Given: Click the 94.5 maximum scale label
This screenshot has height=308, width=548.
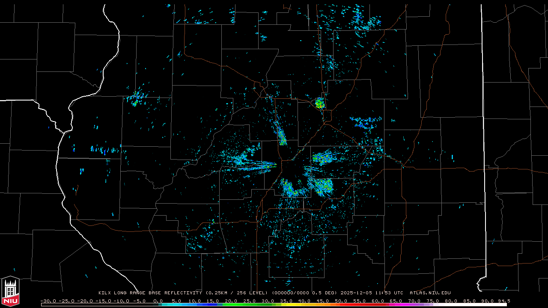Looking at the screenshot, I should coord(503,301).
